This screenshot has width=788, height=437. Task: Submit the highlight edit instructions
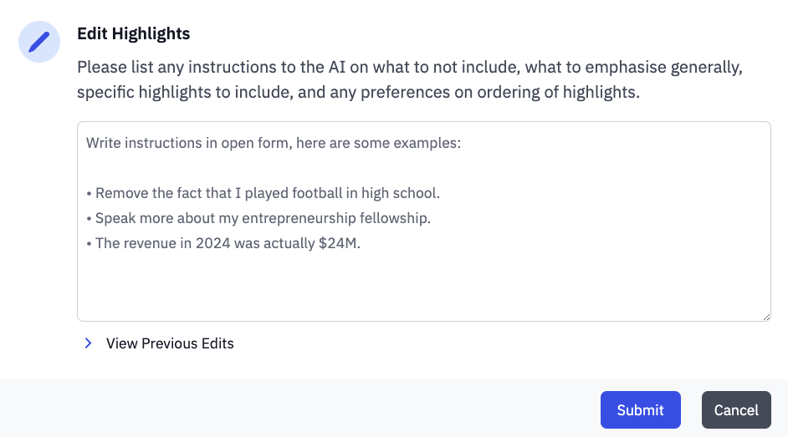640,410
